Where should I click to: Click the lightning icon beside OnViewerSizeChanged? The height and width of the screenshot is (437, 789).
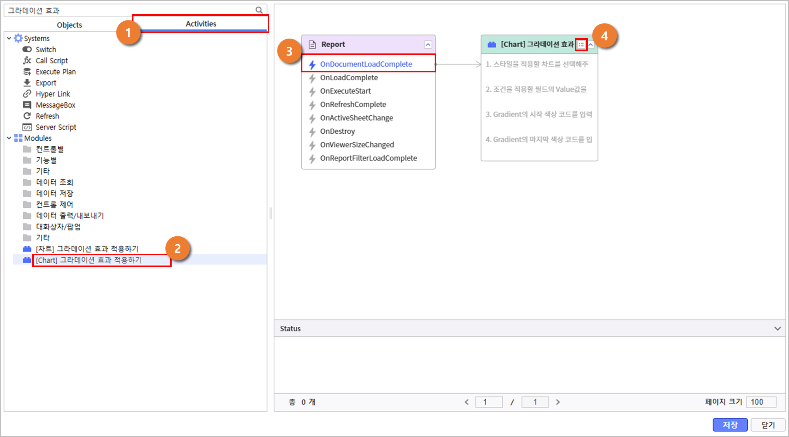(312, 145)
